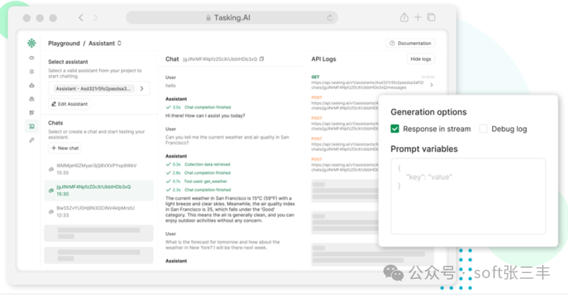
Task: Click the Collection data retrieved step
Action: (x=198, y=164)
